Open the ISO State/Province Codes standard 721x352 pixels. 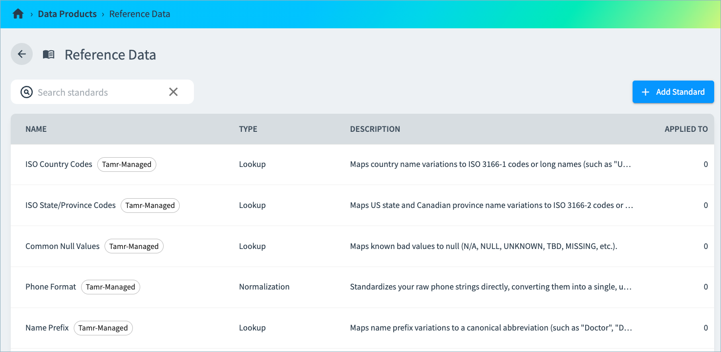click(x=70, y=206)
